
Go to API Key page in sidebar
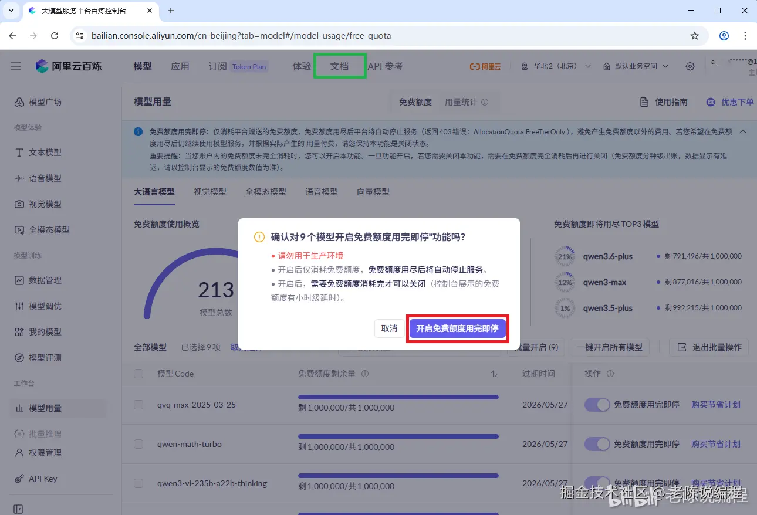pos(36,479)
